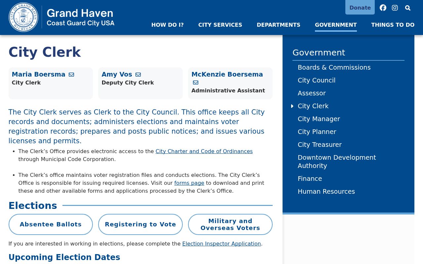Click the Donate button
The height and width of the screenshot is (264, 423).
coord(360,8)
